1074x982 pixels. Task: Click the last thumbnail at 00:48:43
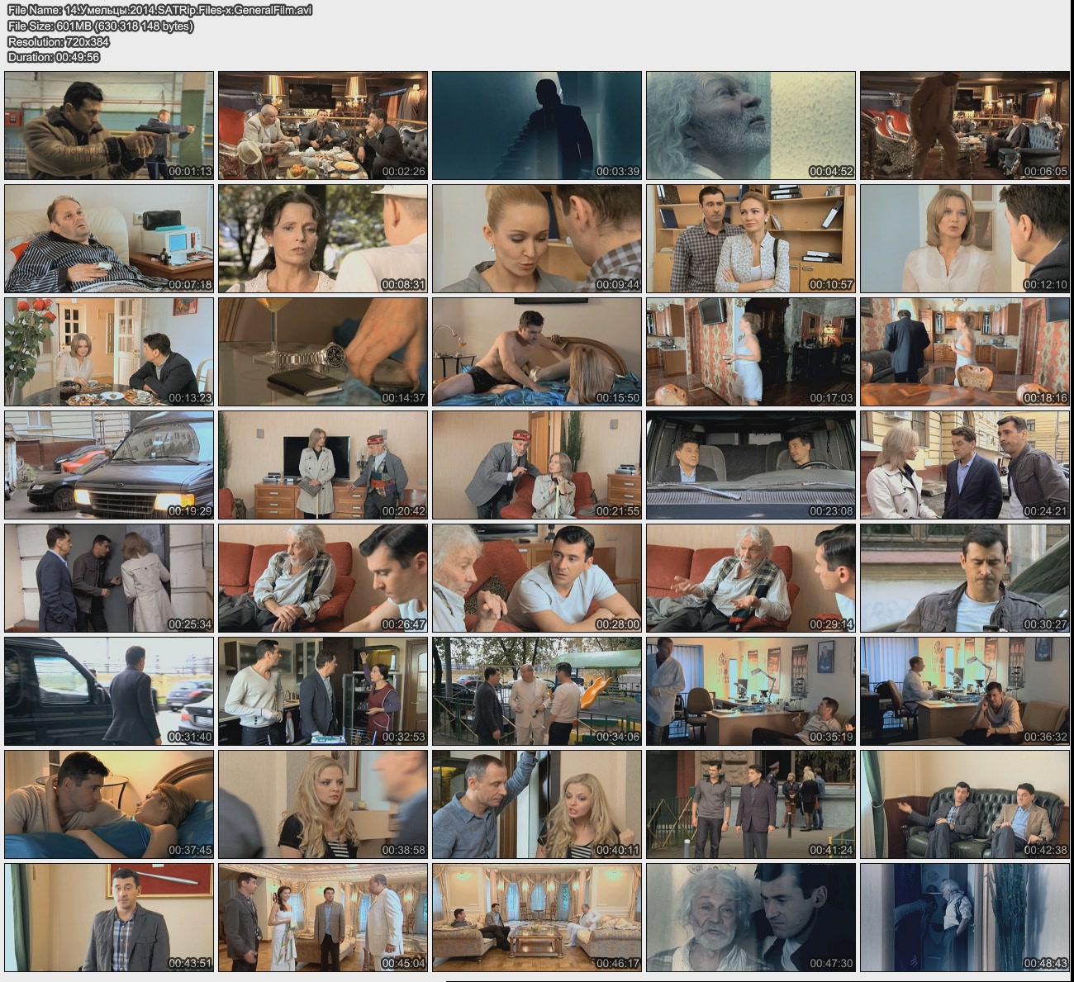(965, 918)
